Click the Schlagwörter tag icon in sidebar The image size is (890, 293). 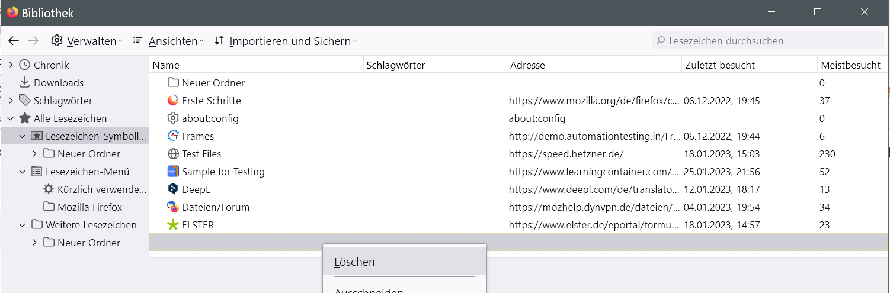(25, 101)
